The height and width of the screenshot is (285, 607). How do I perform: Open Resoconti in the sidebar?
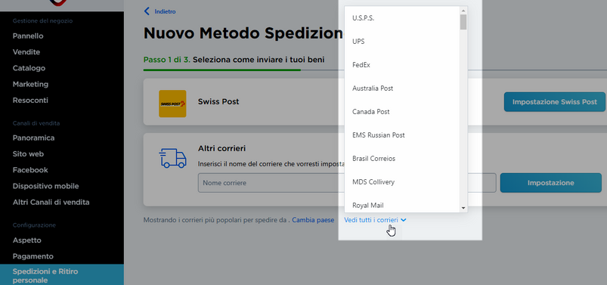point(30,101)
